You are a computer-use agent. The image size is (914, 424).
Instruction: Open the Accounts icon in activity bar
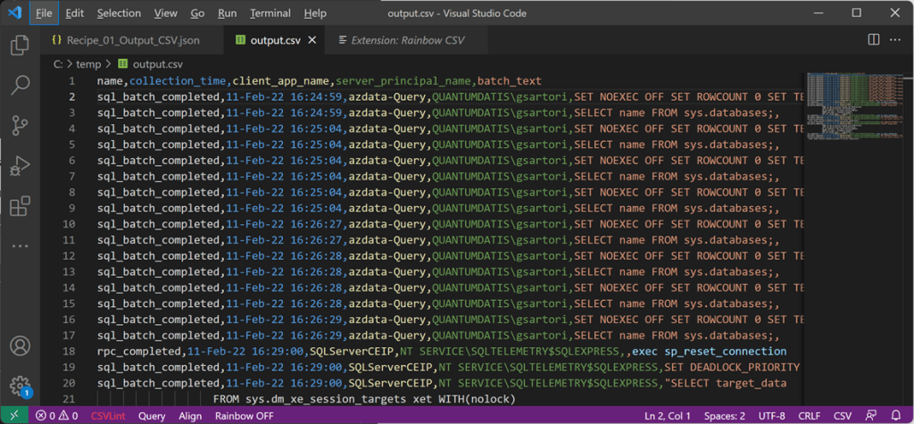(x=20, y=346)
